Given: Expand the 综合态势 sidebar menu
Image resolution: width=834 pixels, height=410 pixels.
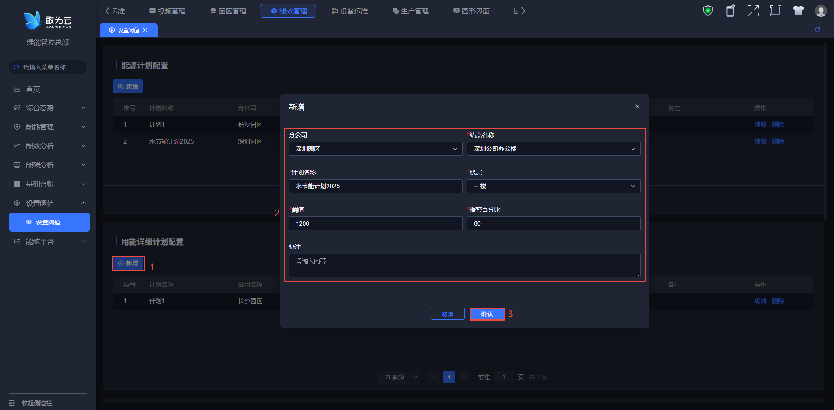Looking at the screenshot, I should [83, 108].
